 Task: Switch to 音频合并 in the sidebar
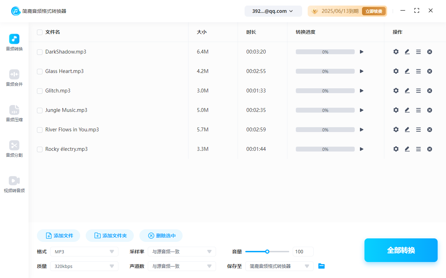[x=14, y=78]
